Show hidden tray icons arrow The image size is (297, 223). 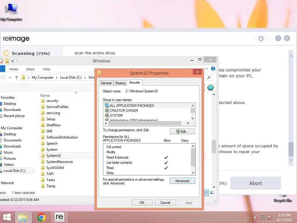[249, 217]
